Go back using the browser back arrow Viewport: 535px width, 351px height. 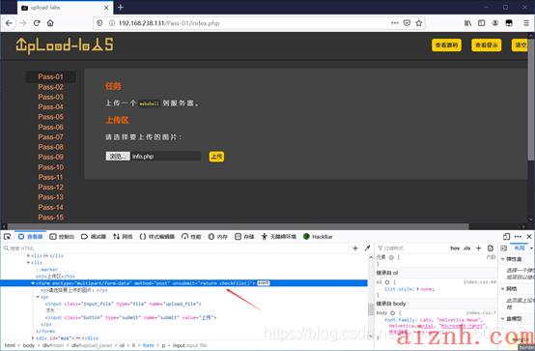[9, 23]
